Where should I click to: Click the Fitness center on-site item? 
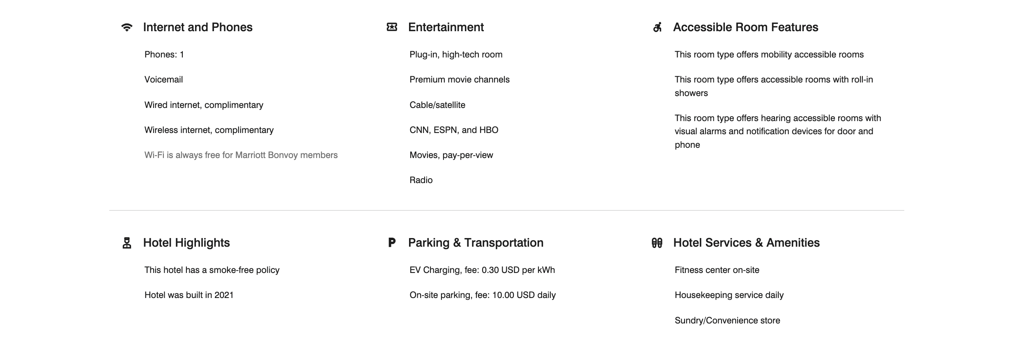coord(717,270)
